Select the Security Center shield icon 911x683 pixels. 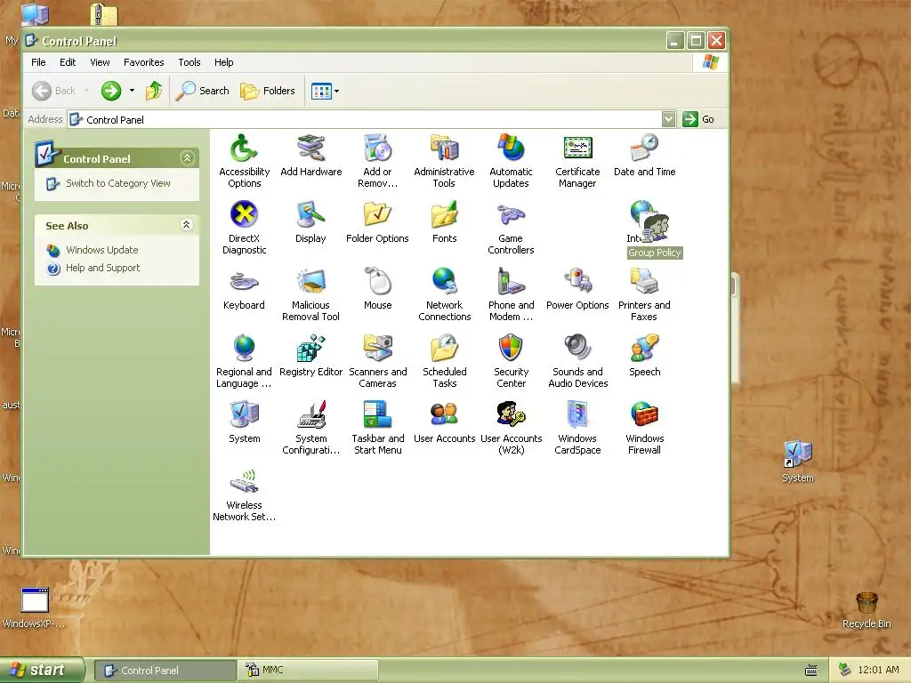pyautogui.click(x=512, y=349)
